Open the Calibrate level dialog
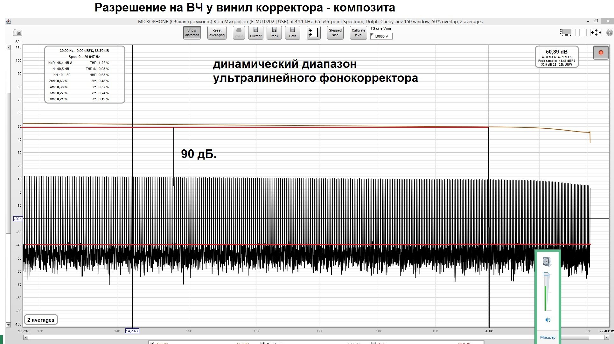The height and width of the screenshot is (344, 614). tap(358, 32)
